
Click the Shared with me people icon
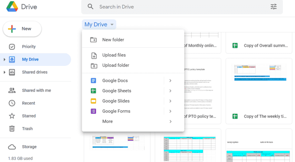coord(12,91)
